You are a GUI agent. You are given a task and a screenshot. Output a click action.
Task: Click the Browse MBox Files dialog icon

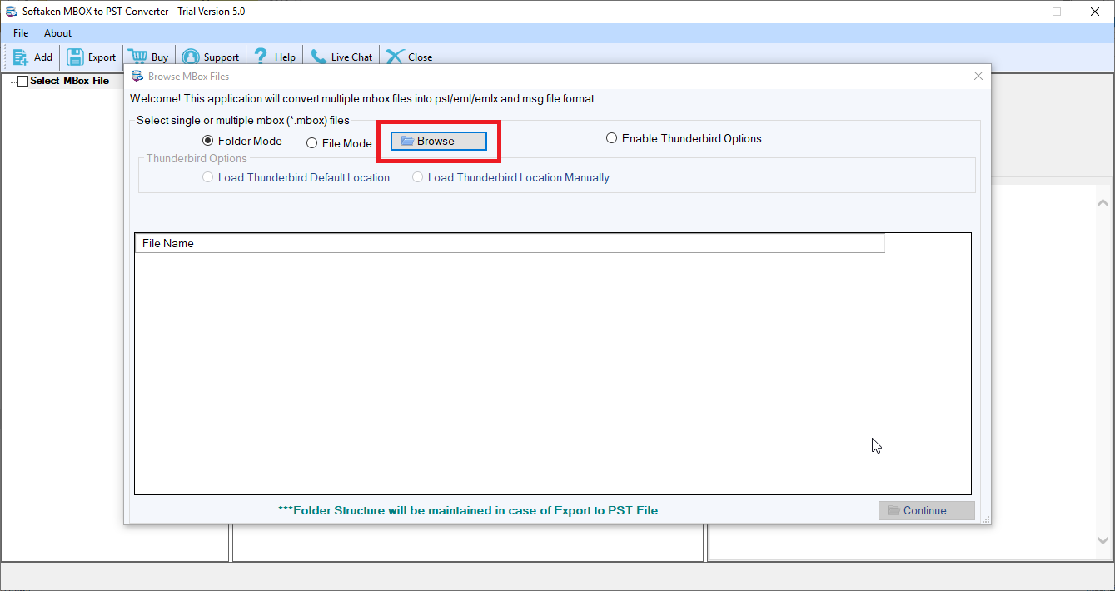[x=137, y=76]
